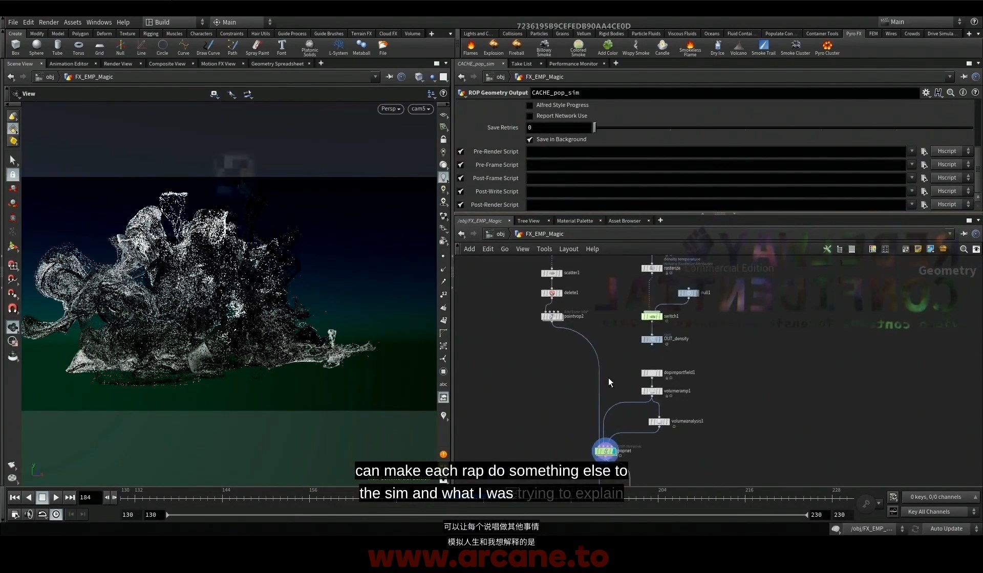Select the Torus shelf tool
Screen dimensions: 983x573
pos(78,47)
